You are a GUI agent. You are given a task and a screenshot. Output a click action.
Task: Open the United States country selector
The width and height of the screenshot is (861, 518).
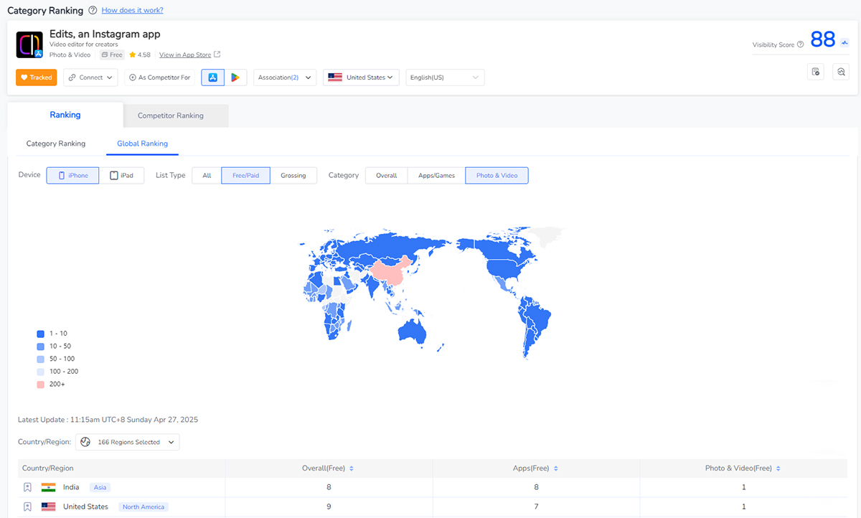point(362,77)
